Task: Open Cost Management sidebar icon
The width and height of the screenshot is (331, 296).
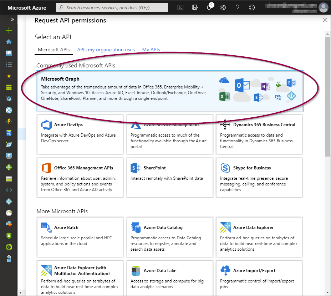Action: 9,247
